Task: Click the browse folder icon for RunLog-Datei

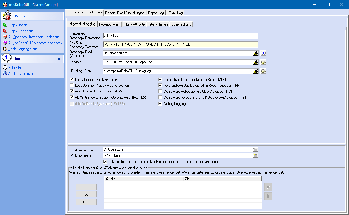Action: click(256, 71)
